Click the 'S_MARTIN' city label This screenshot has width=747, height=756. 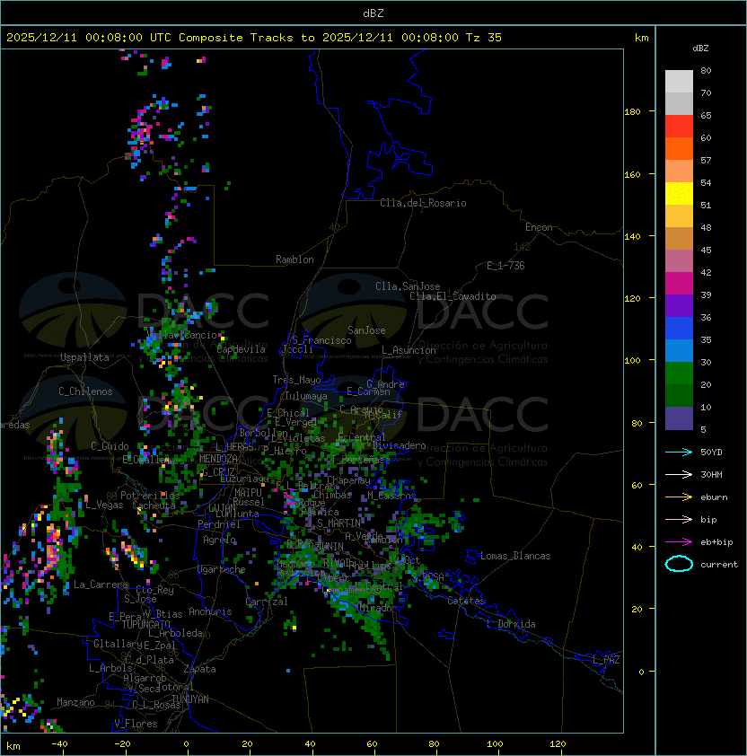coord(338,523)
